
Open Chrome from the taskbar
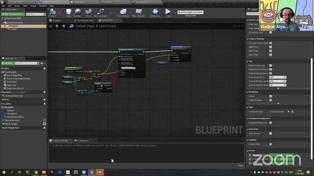36,172
